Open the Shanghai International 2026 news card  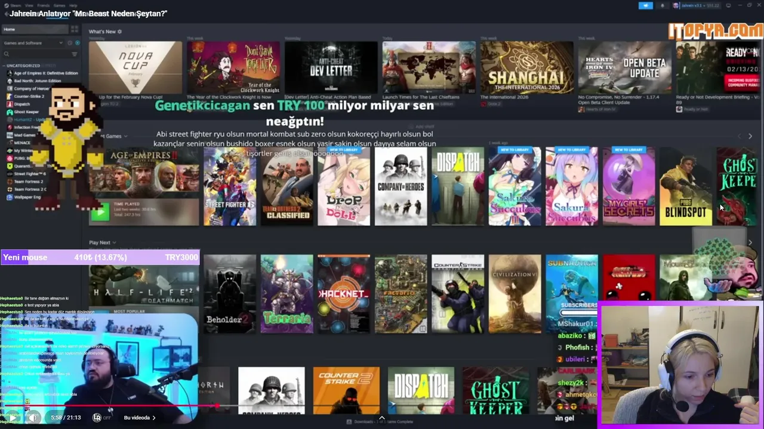[527, 67]
